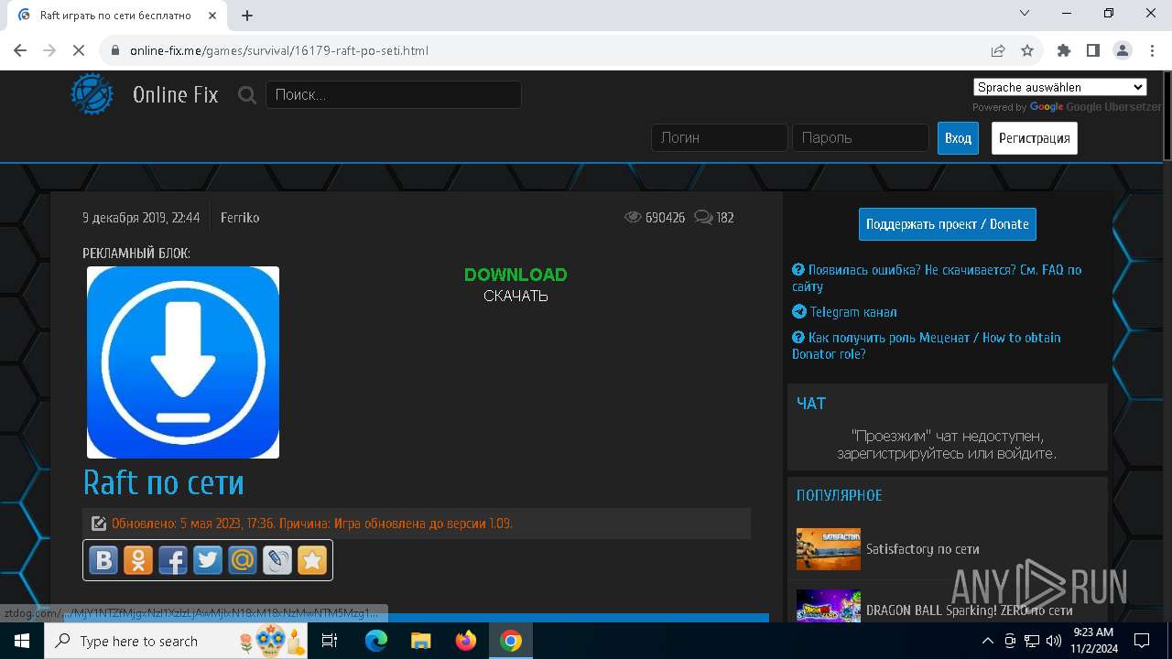Click the Регистрация button

(1035, 138)
